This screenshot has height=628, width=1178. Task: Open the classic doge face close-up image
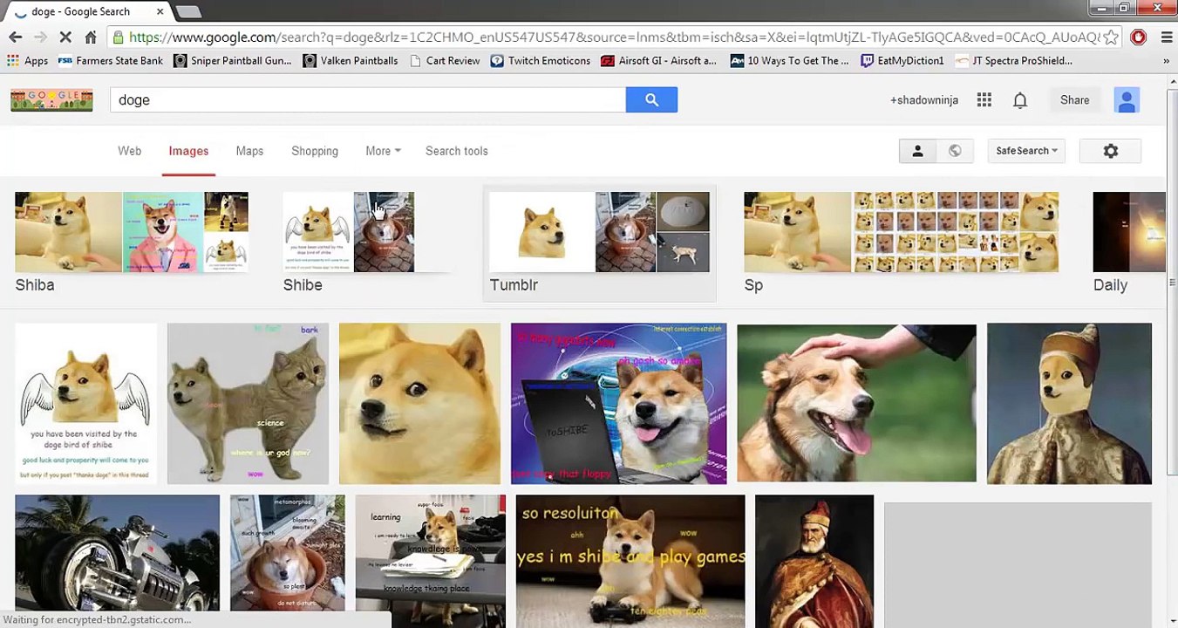tap(419, 404)
